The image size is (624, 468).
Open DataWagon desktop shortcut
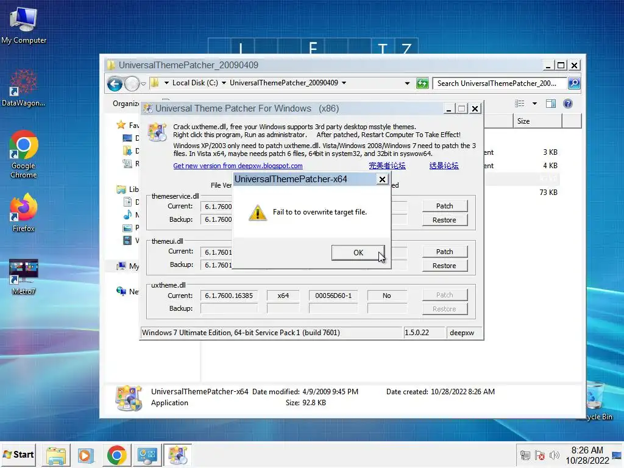(x=24, y=88)
